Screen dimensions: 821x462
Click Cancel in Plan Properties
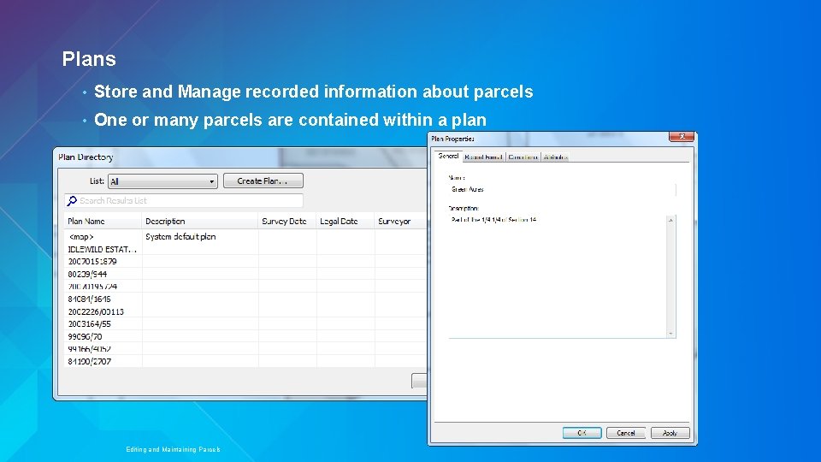626,433
